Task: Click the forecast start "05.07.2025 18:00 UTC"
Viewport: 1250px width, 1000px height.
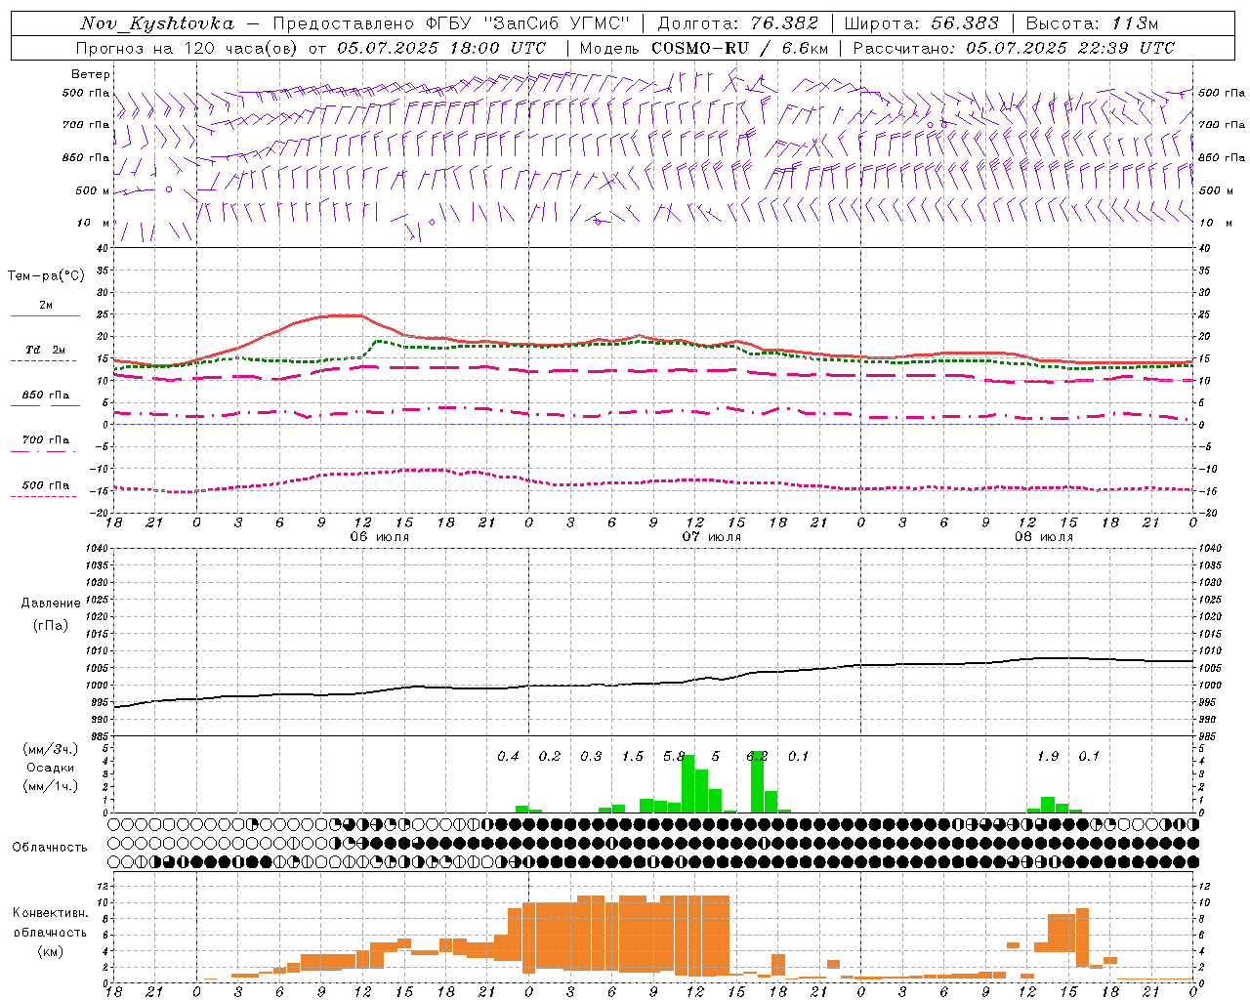Action: coord(441,48)
